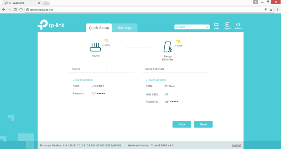Viewport: 281px width, 149px height.
Task: Open browser home page
Action: click(21, 10)
